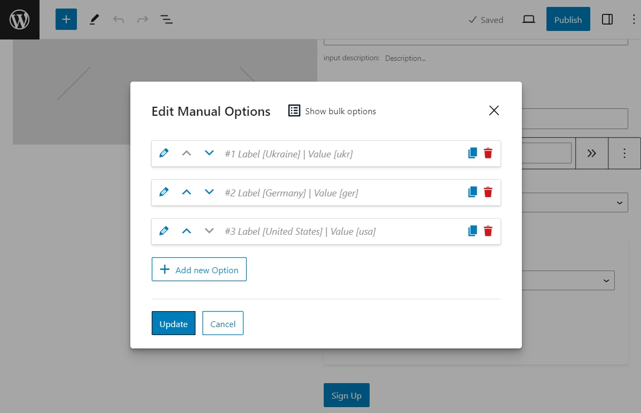
Task: Edit the Germany option with pencil icon
Action: (164, 192)
